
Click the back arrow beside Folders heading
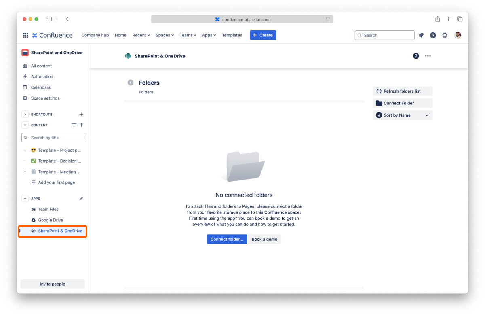[130, 83]
